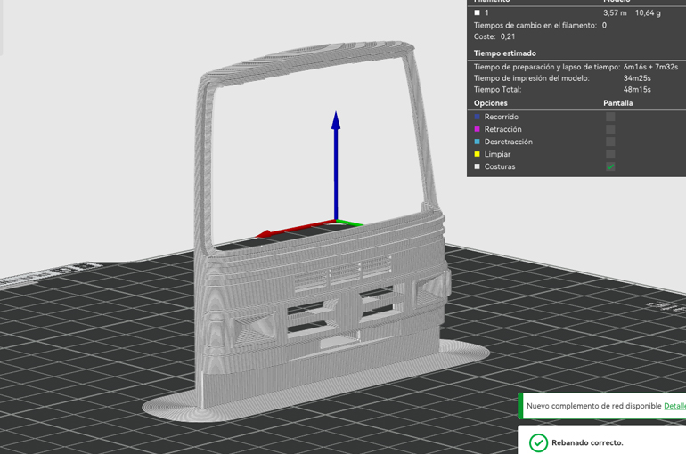The width and height of the screenshot is (686, 454).
Task: Click the Costuras option label
Action: [x=500, y=166]
